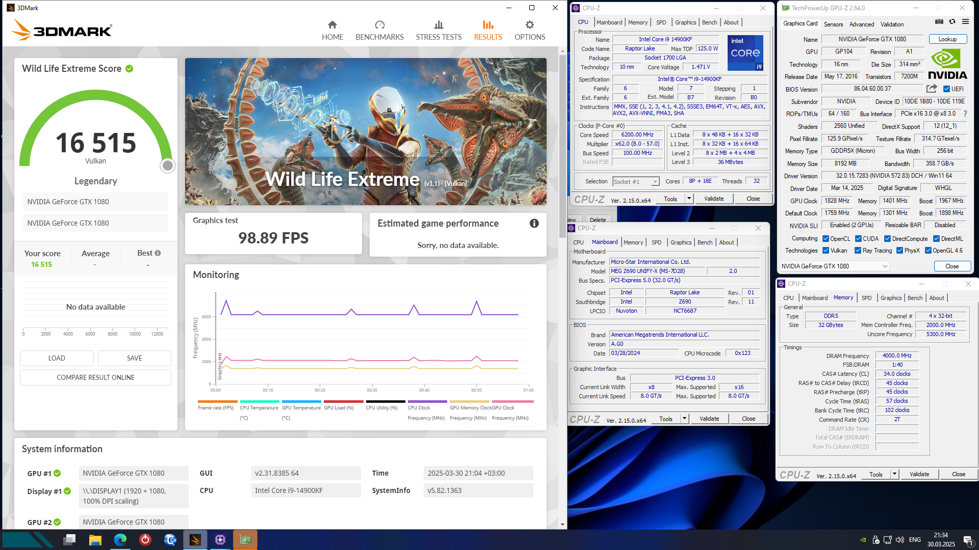Click green validation checkmark beside Wild Life Extreme Score
Viewport: 979px width, 550px height.
coord(130,69)
